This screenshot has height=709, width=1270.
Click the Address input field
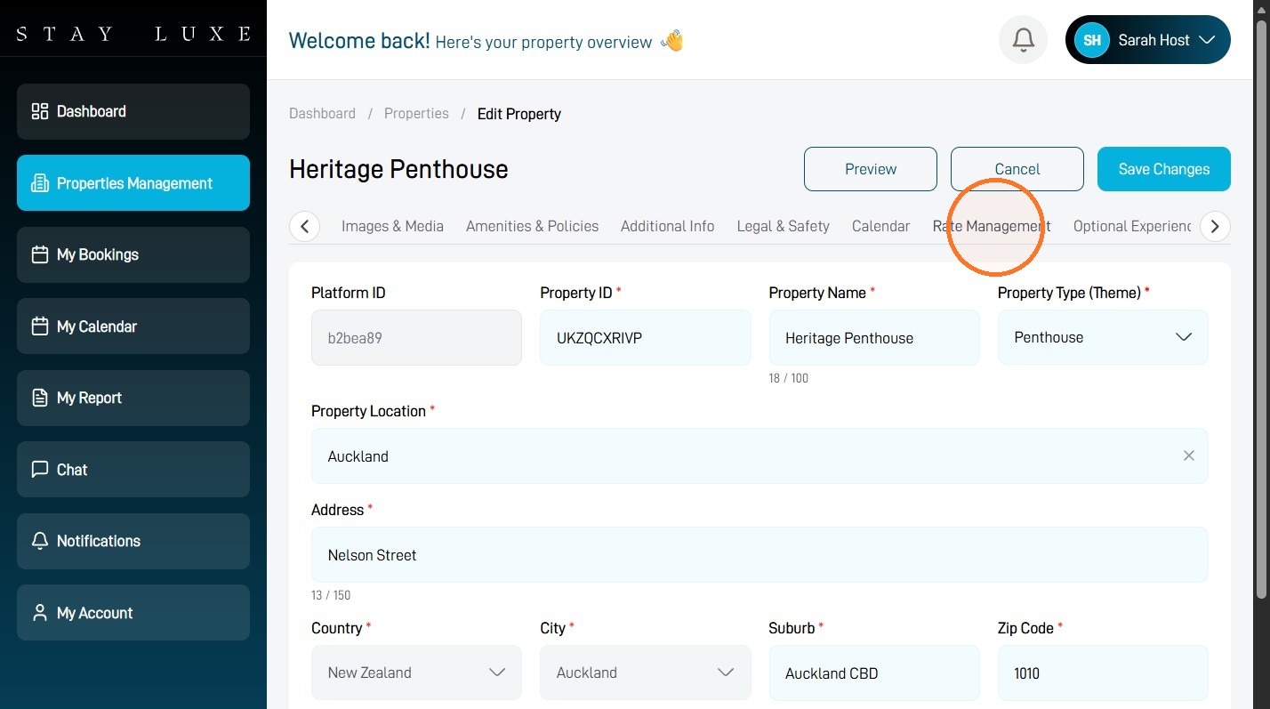coord(760,554)
